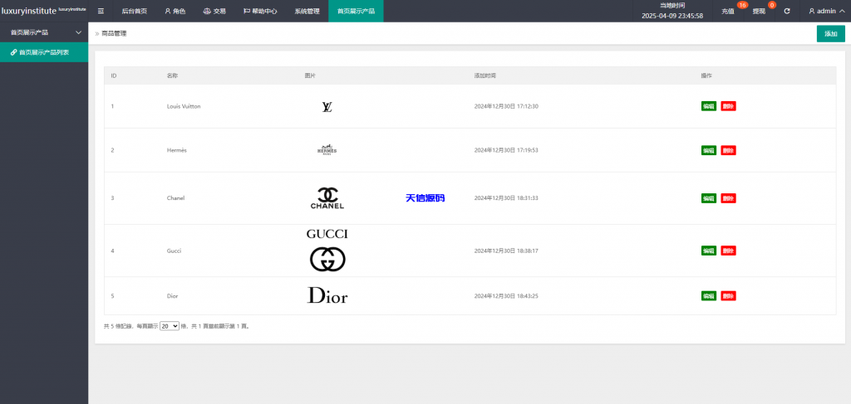This screenshot has width=851, height=404.
Task: Delete the Chanel row
Action: click(x=728, y=198)
